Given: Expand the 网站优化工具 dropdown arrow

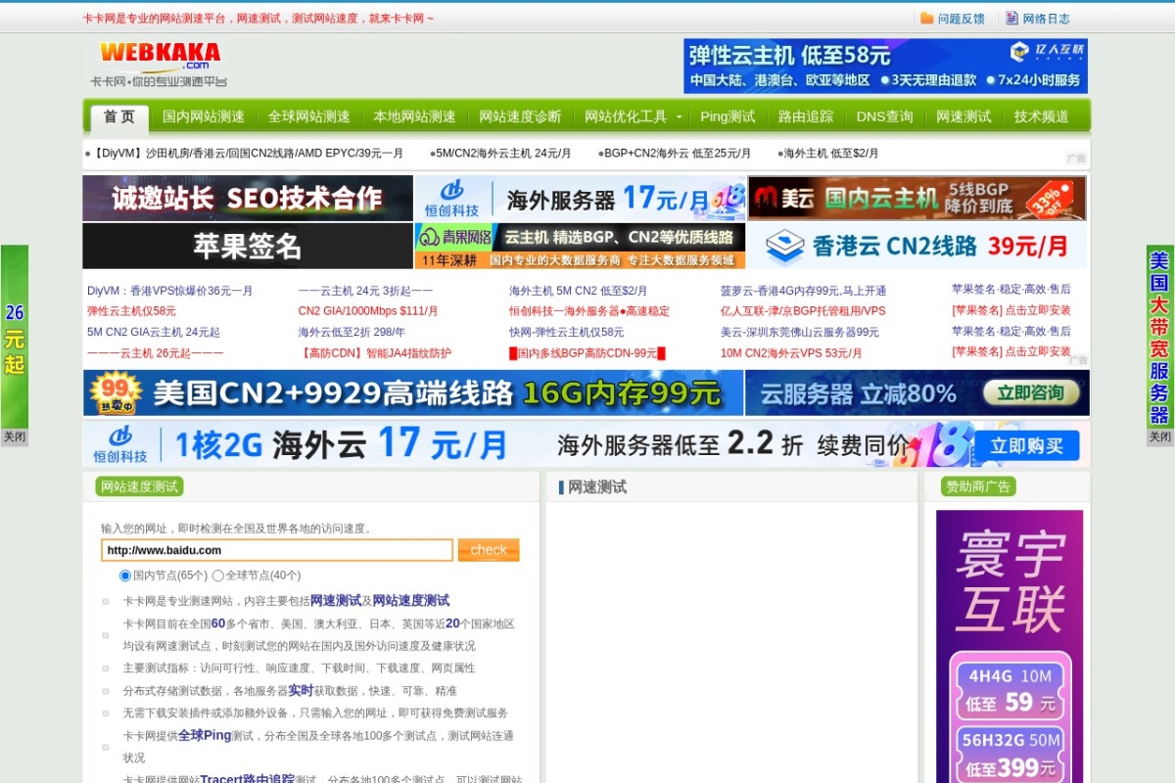Looking at the screenshot, I should click(x=679, y=117).
